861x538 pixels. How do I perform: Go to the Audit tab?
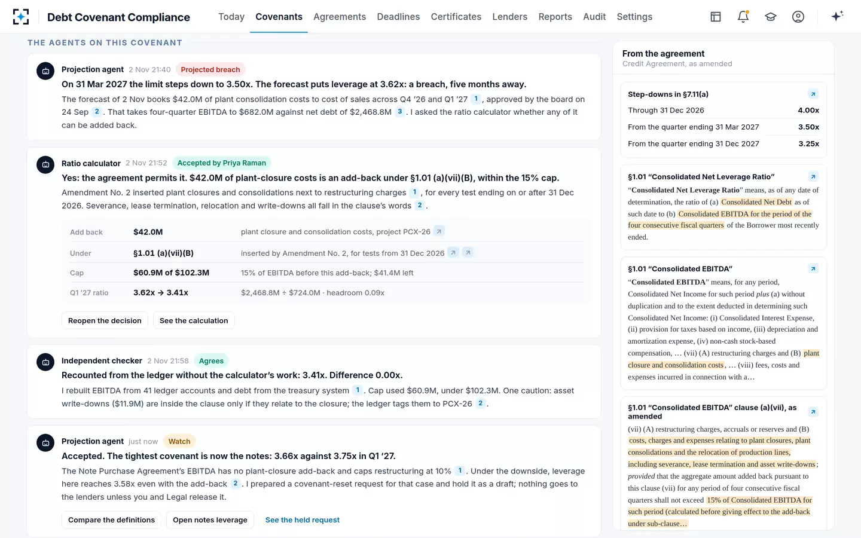(594, 17)
